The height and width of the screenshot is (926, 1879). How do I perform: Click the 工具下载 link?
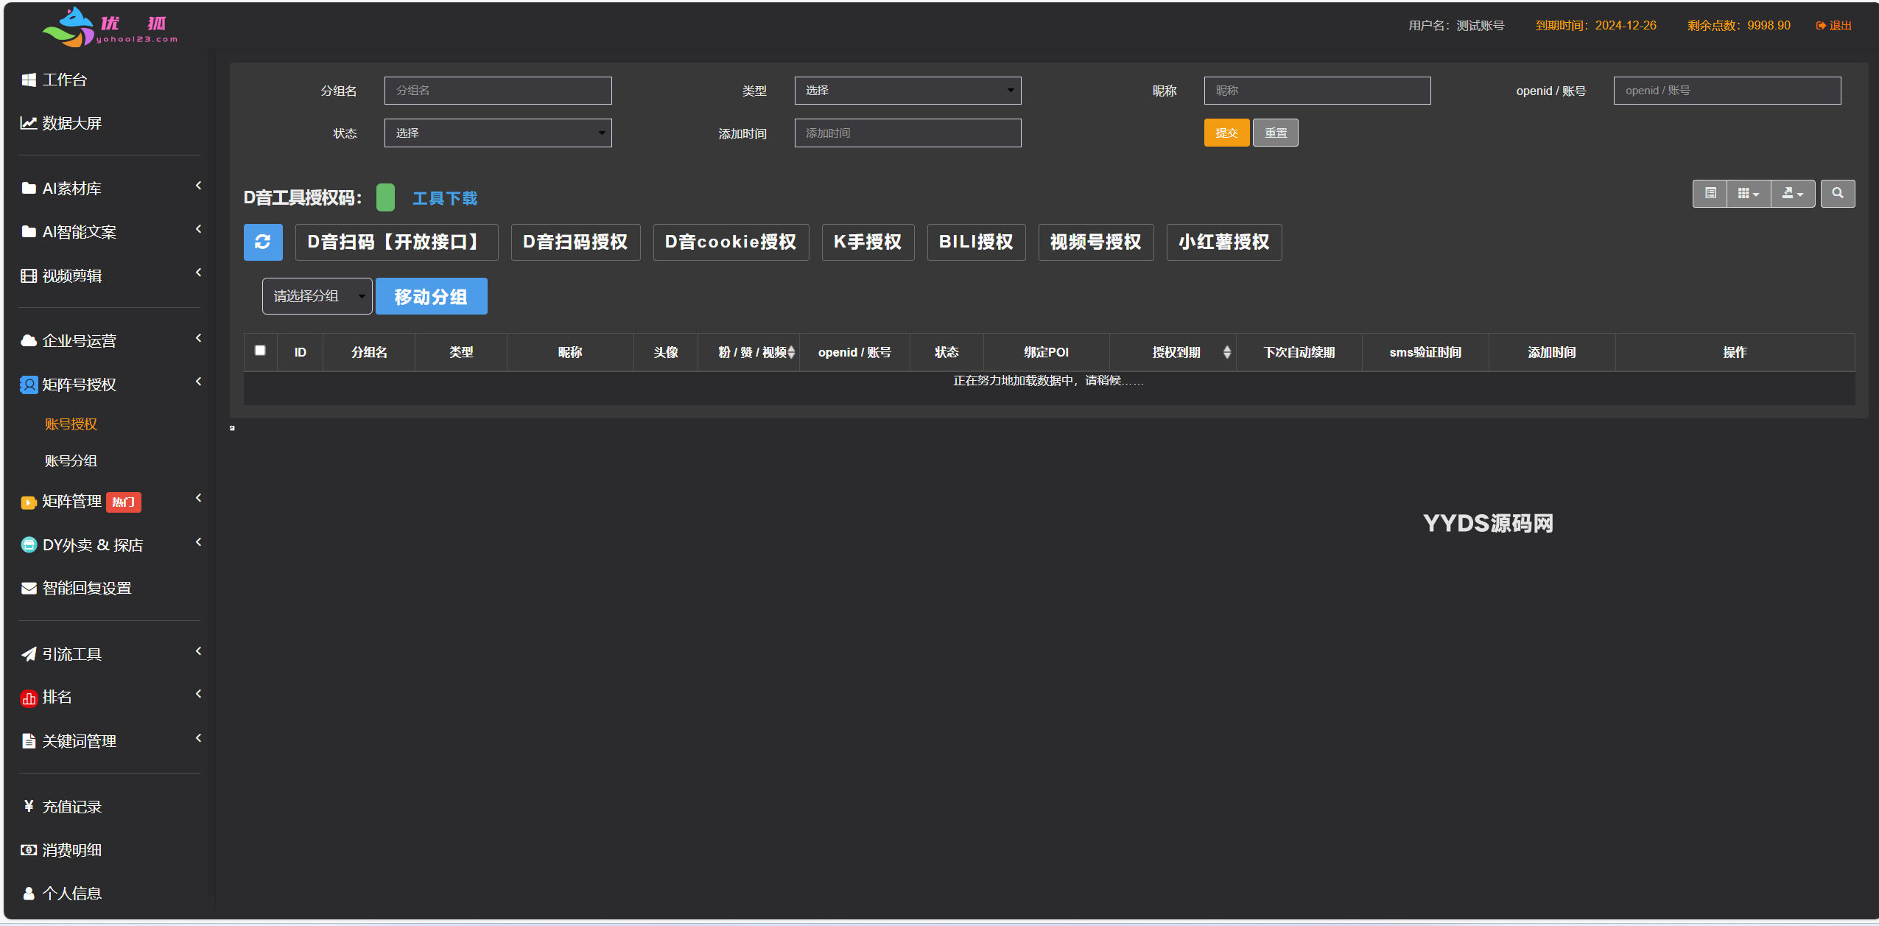(444, 198)
